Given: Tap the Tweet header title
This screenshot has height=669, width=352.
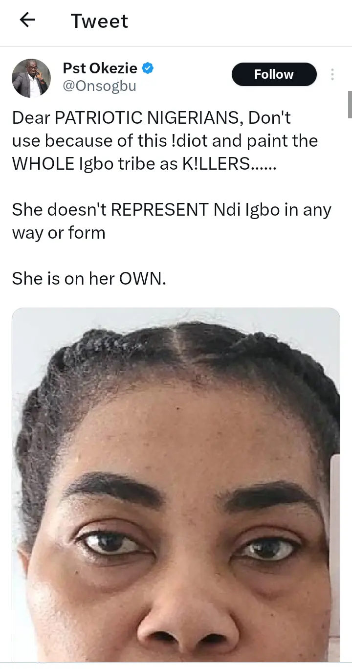Looking at the screenshot, I should tap(99, 21).
